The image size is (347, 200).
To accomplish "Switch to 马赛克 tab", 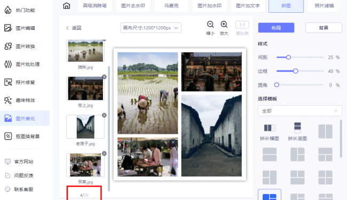I will coord(171,6).
